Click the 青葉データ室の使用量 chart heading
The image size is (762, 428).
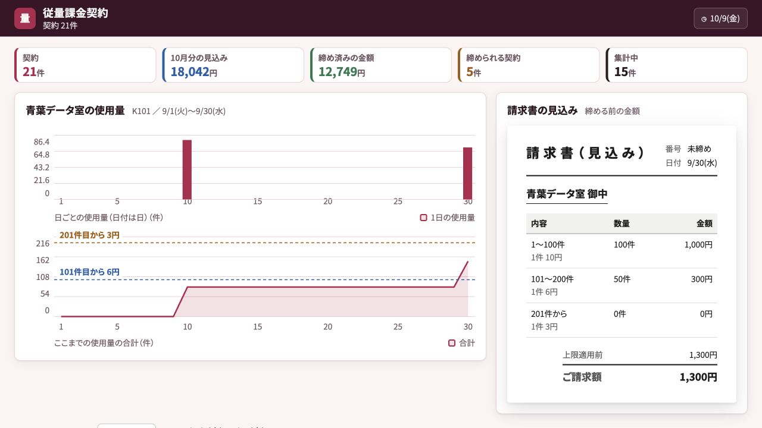(75, 111)
